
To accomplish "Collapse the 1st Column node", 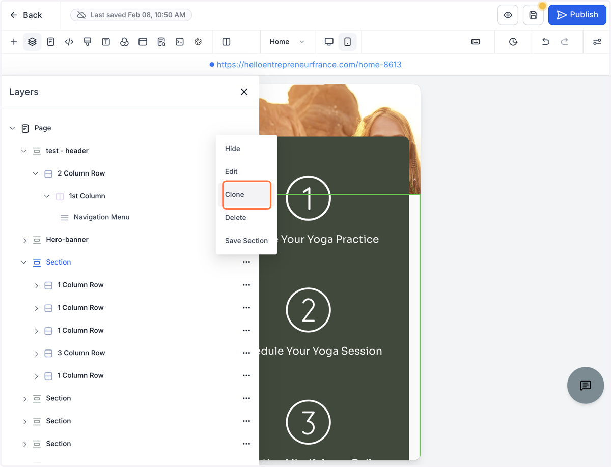I will coord(47,196).
